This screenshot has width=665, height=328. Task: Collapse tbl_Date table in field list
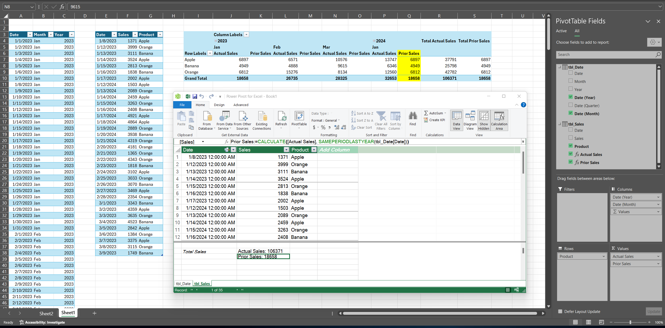559,67
